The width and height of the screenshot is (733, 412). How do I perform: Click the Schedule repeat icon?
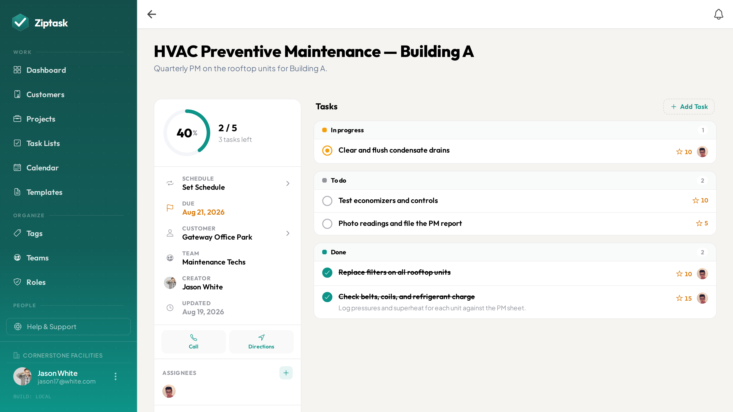point(170,183)
